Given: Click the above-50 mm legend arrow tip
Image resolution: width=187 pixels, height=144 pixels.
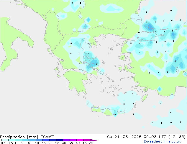Looking at the screenshot, I should coord(93,140).
